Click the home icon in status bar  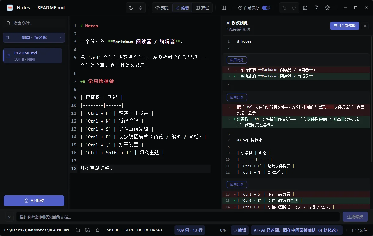pyautogui.click(x=98, y=230)
